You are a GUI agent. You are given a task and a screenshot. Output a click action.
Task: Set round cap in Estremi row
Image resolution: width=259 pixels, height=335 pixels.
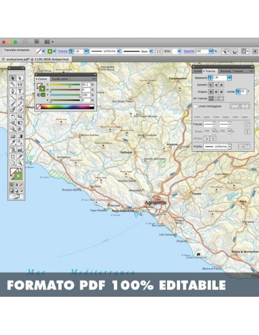coord(216,85)
